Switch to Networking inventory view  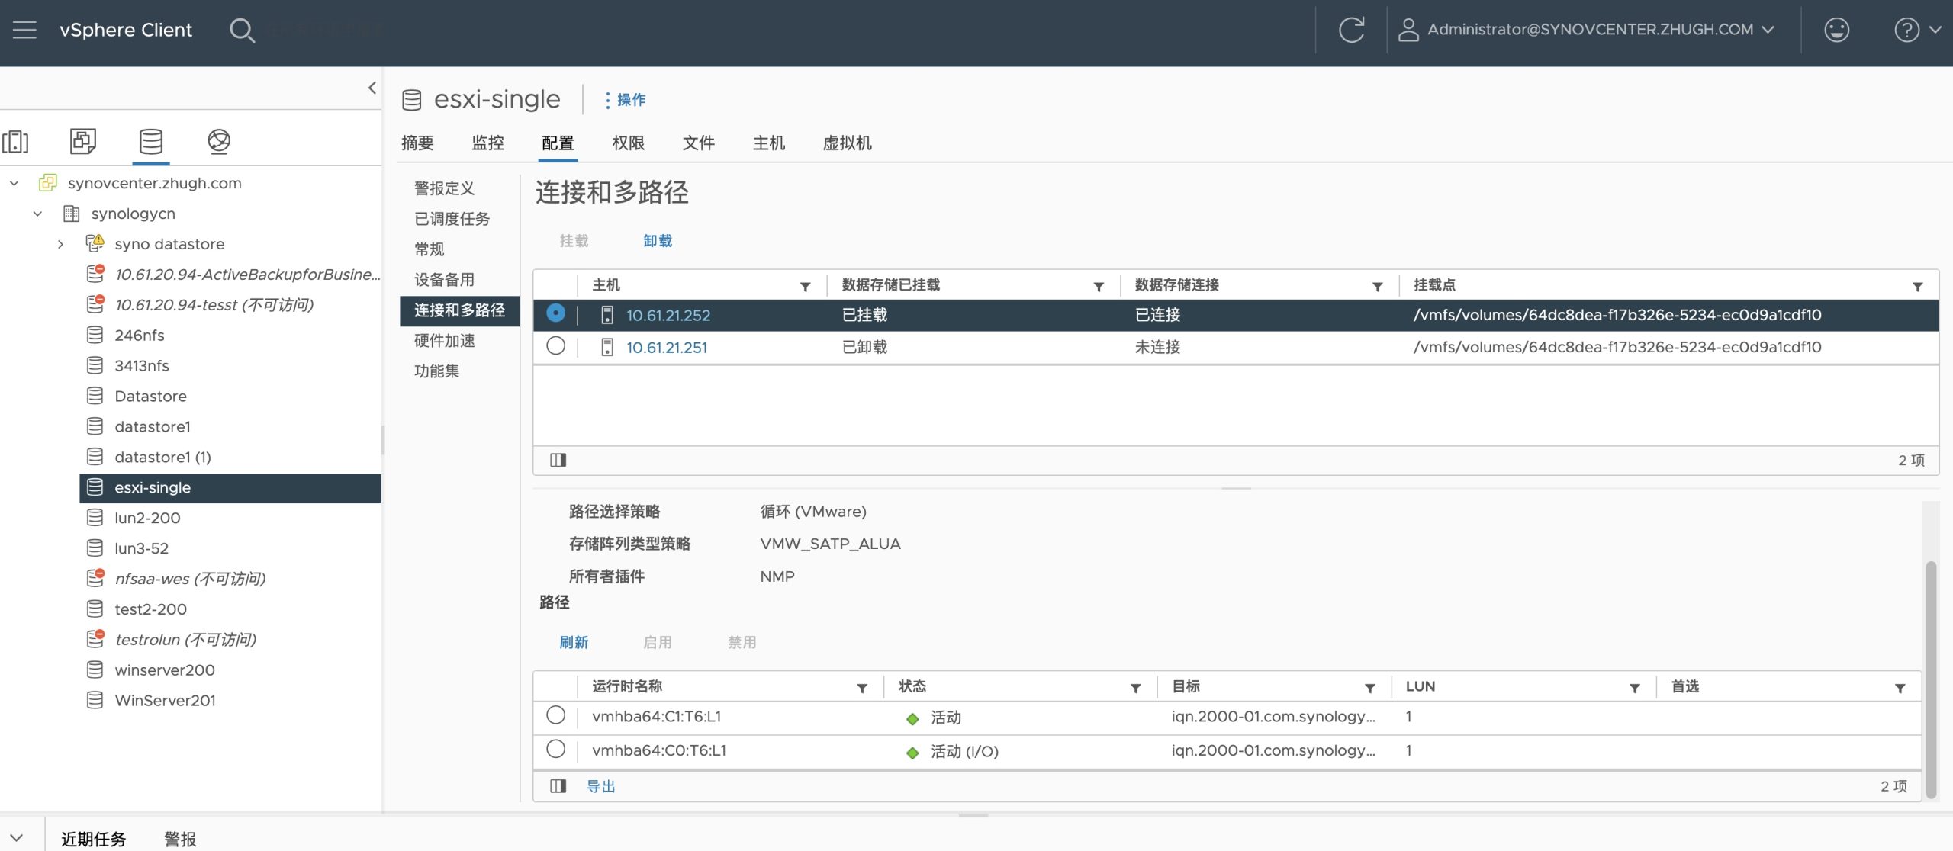(219, 141)
